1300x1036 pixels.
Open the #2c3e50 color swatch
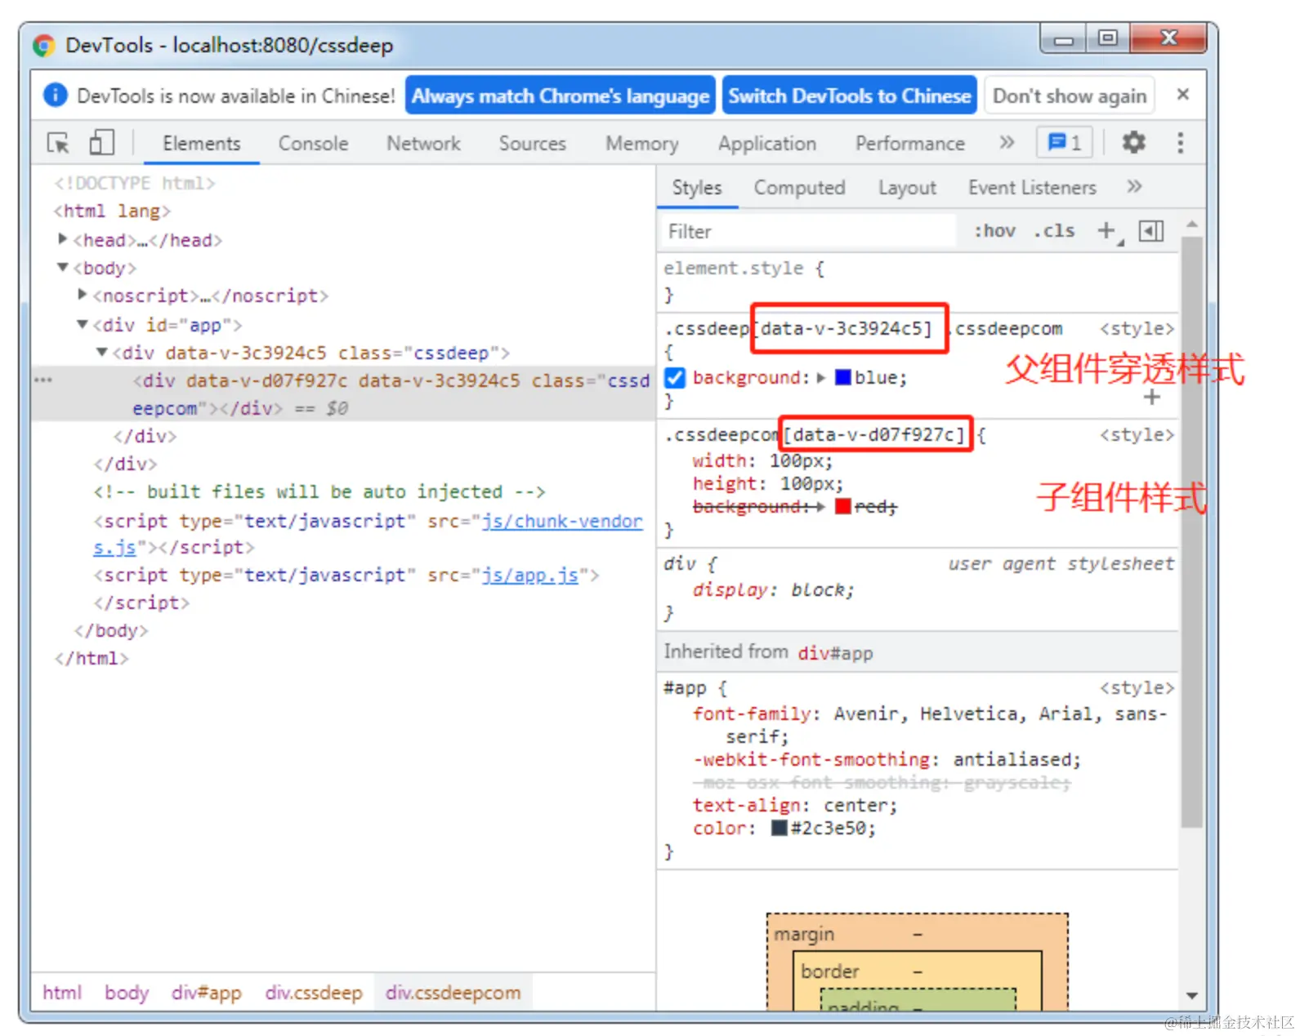click(x=780, y=828)
